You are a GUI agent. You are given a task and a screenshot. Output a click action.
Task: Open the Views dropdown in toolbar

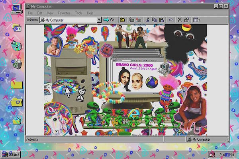pos(196,20)
